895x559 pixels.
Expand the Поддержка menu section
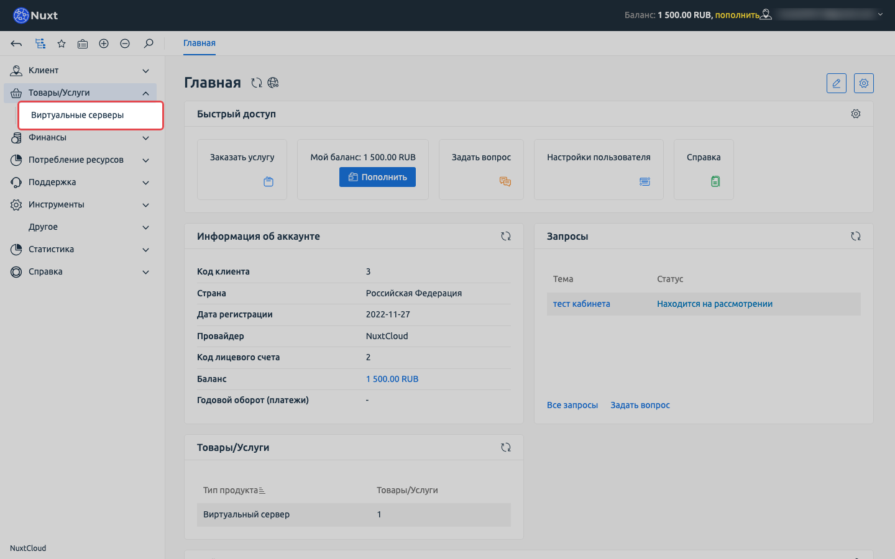[81, 183]
